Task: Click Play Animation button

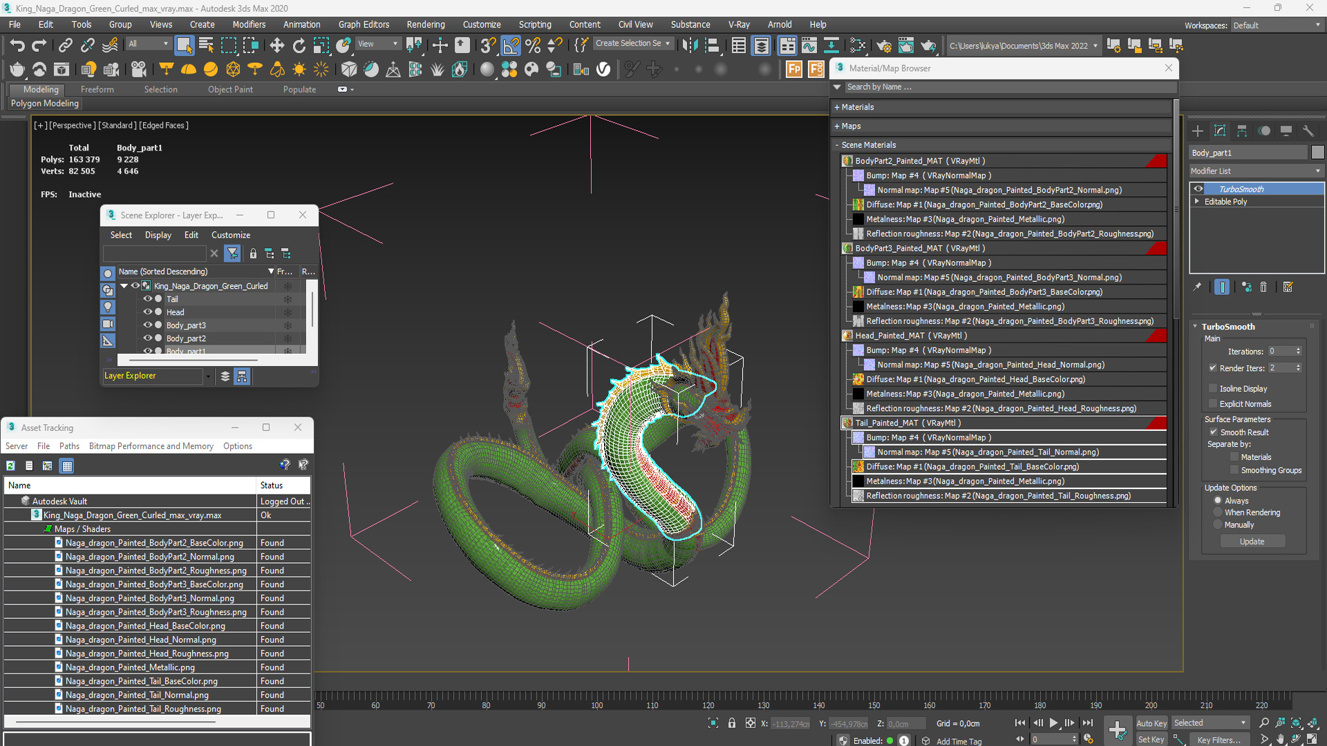Action: pos(1053,723)
